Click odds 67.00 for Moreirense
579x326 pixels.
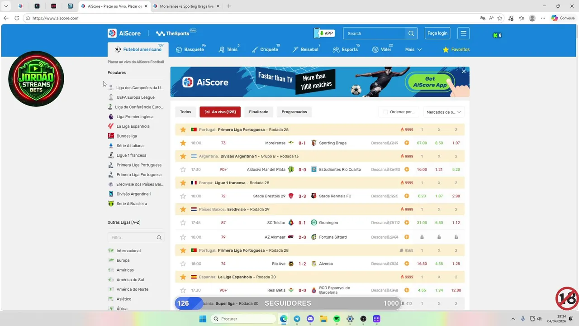coord(422,143)
